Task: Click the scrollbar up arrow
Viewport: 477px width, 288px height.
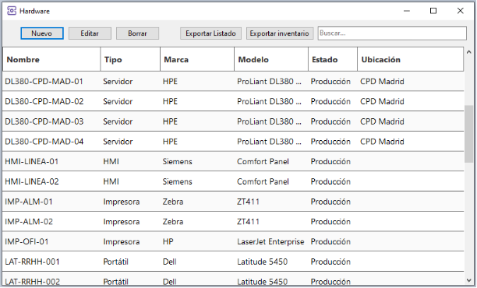Action: coord(468,52)
